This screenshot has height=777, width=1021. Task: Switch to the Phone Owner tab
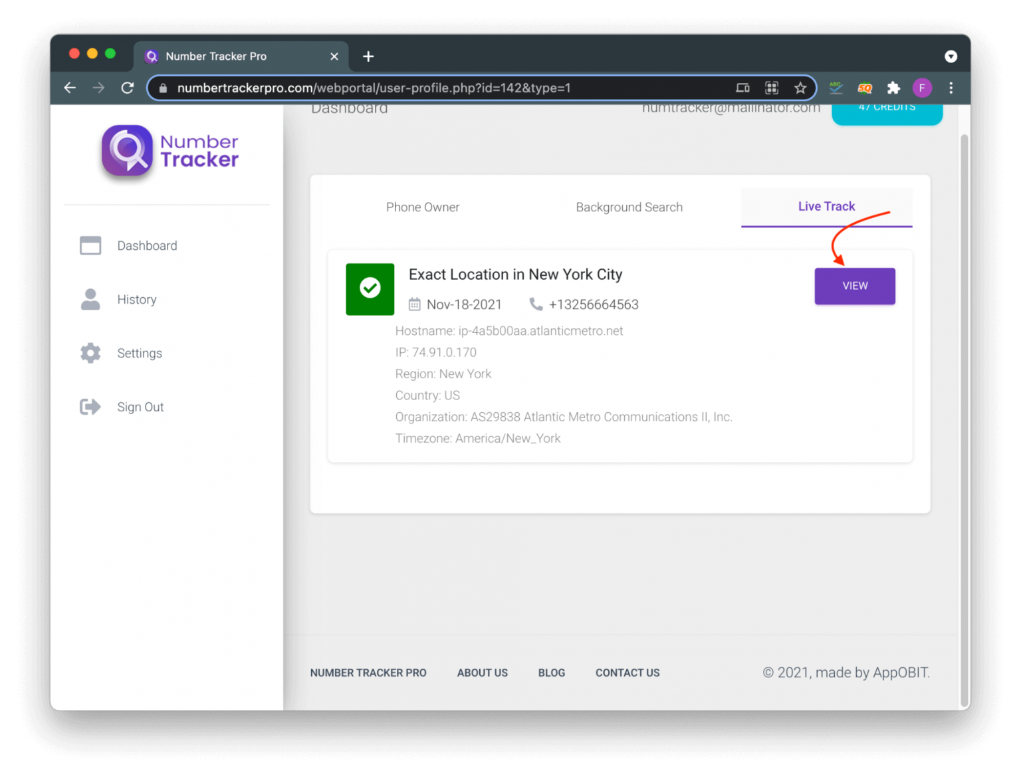click(423, 207)
